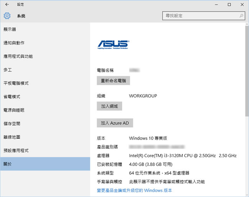Click the scrollbar up arrow
249x197 pixels.
pos(247,24)
